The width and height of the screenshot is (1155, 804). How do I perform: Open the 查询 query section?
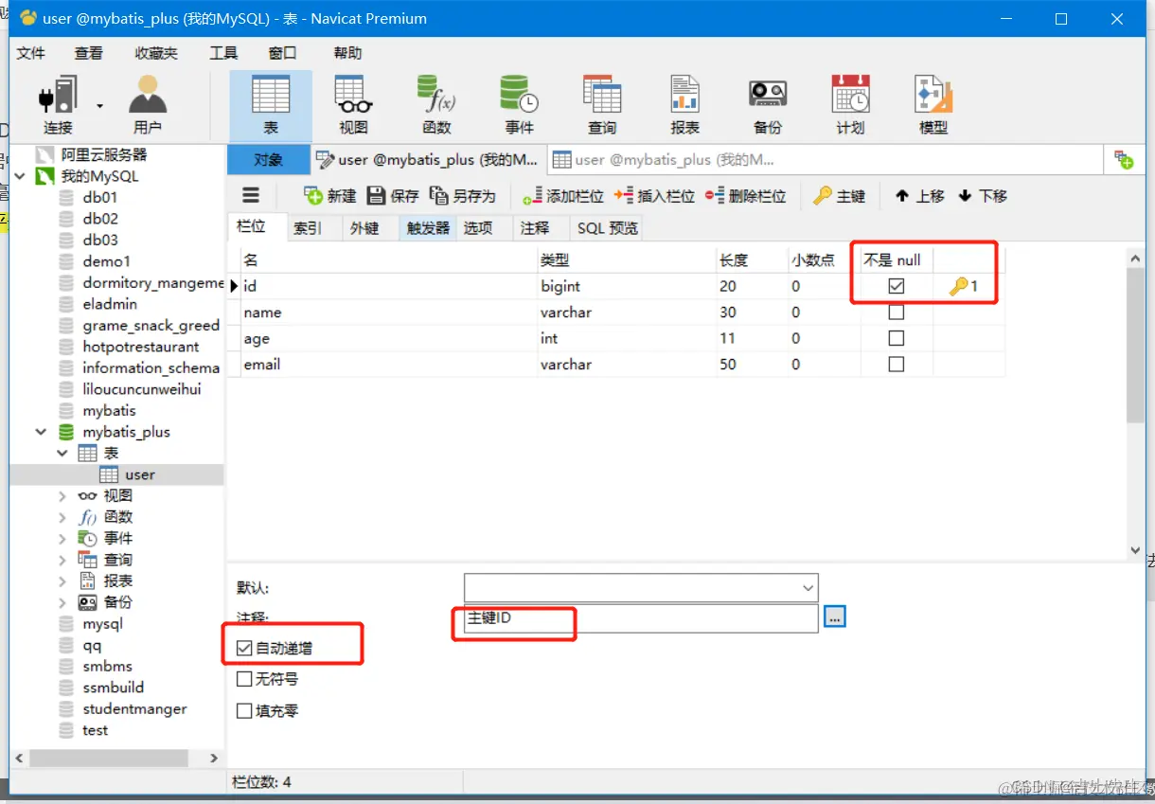pos(602,105)
